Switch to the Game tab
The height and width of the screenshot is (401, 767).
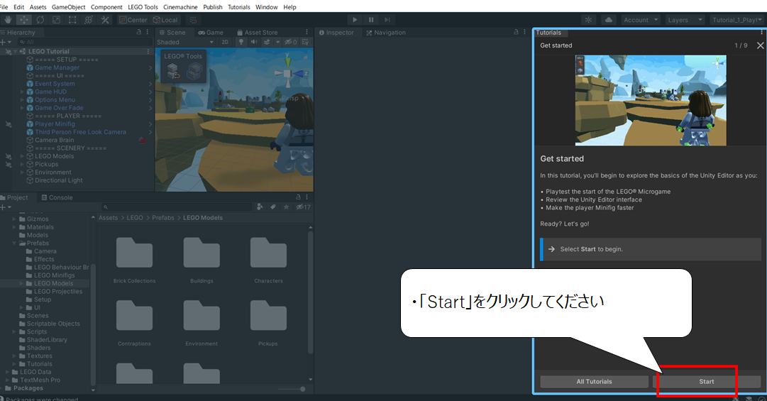tap(211, 32)
